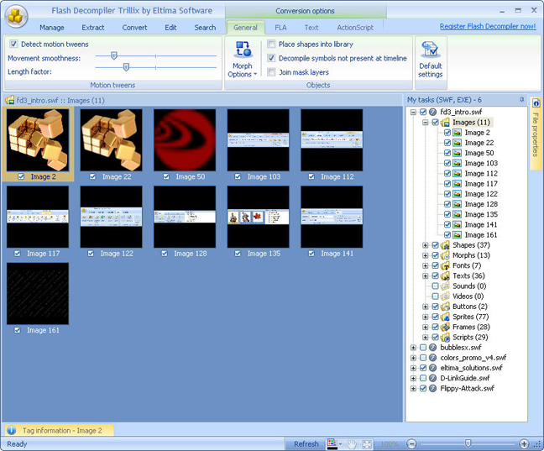Viewport: 544px width, 451px height.
Task: Enable Join mask layers option
Action: pyautogui.click(x=271, y=72)
